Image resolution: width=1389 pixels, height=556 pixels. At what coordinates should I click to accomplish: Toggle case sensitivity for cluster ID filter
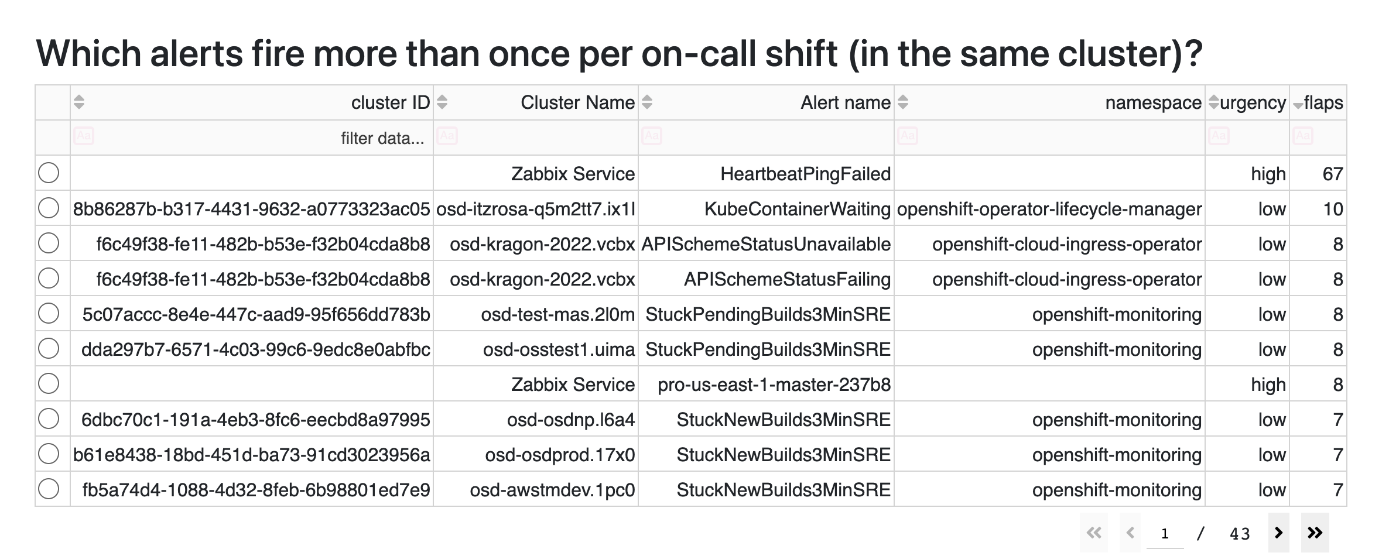84,136
